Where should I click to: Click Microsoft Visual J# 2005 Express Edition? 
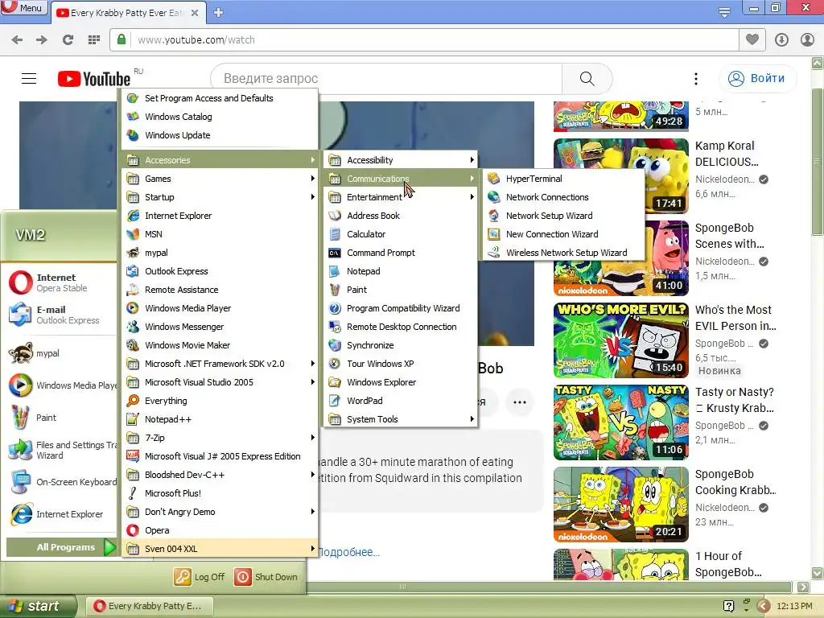(220, 456)
